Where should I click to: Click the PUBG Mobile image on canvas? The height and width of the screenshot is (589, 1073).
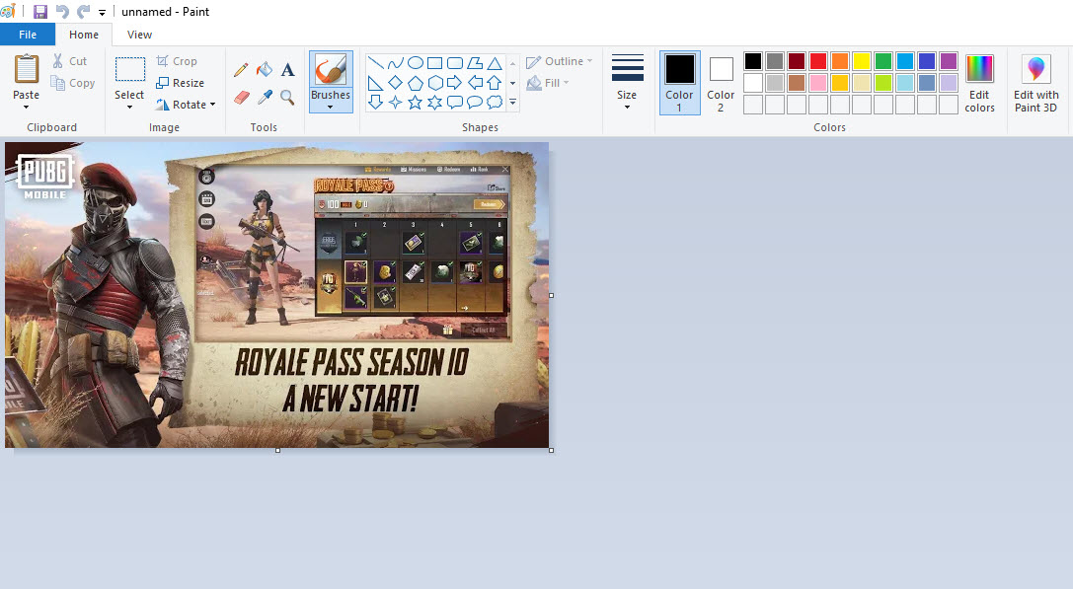(276, 295)
